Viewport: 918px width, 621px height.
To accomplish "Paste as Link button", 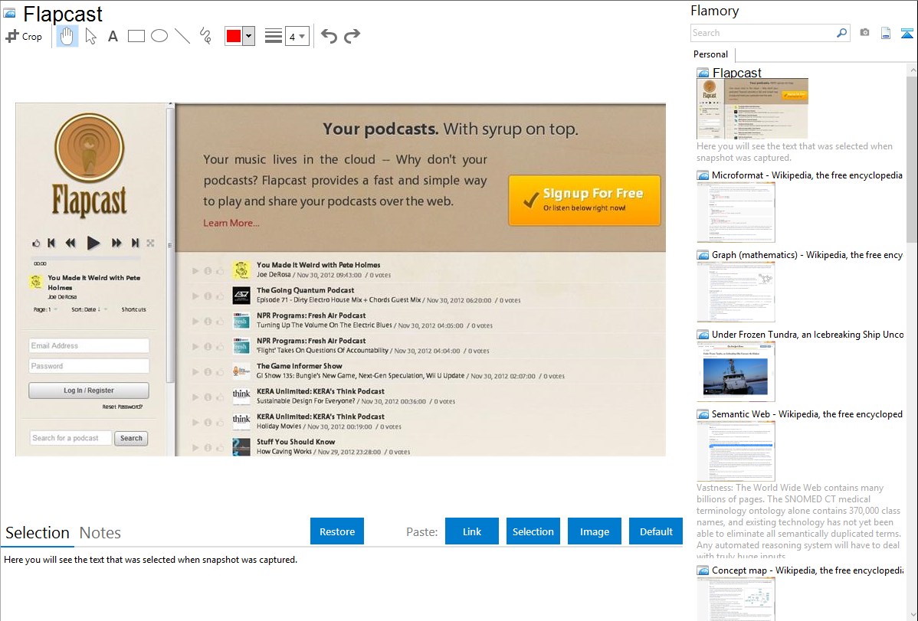I will point(472,531).
